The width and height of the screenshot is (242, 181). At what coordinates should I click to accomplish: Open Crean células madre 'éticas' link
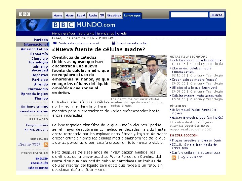click(195, 79)
